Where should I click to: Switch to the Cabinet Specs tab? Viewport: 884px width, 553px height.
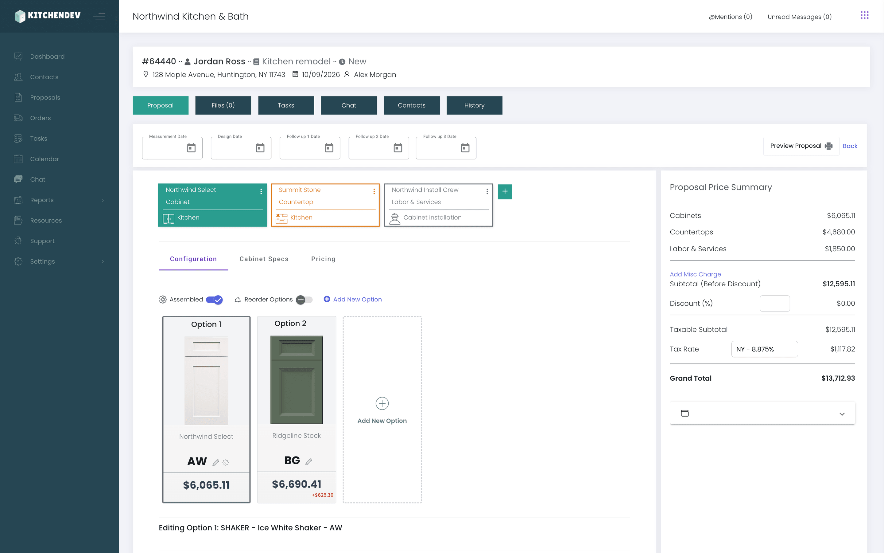264,259
